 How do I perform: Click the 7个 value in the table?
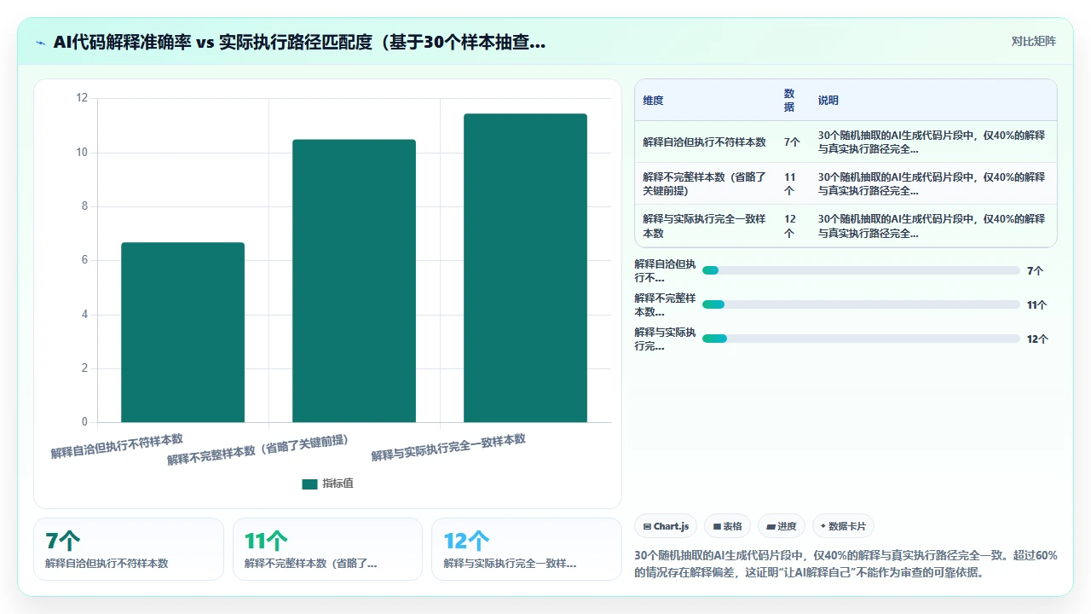pos(792,142)
